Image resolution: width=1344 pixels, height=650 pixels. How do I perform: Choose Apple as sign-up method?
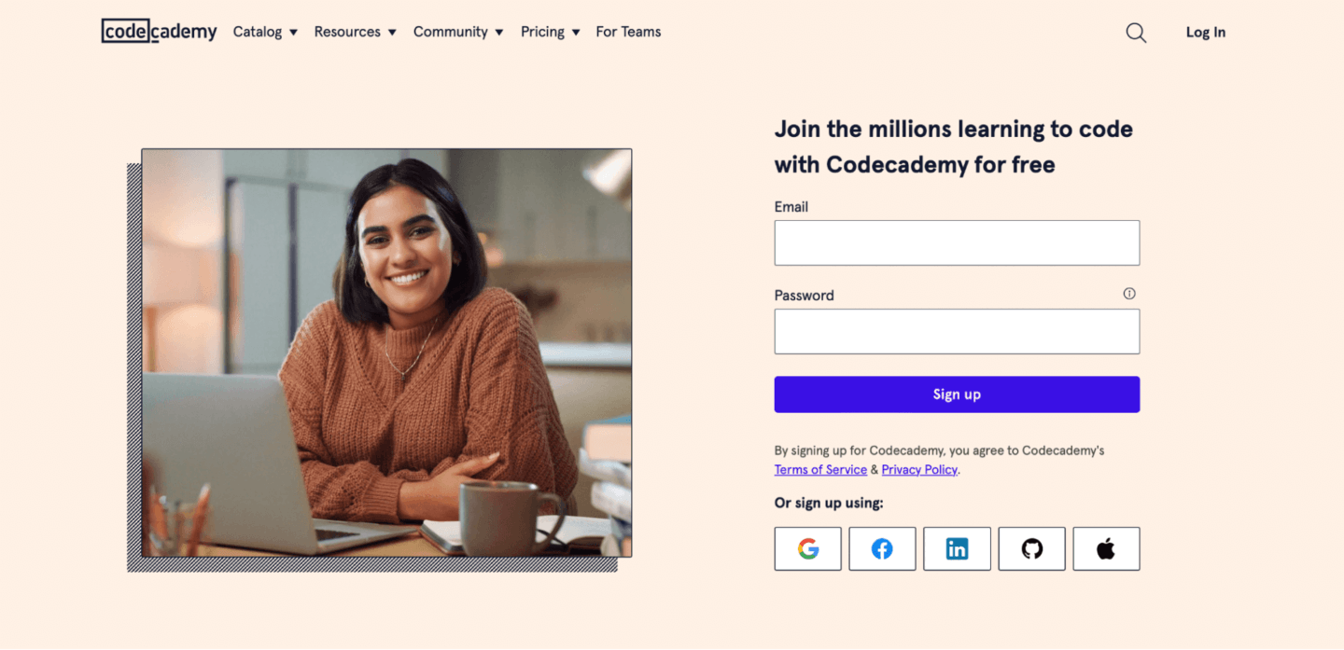[1106, 548]
